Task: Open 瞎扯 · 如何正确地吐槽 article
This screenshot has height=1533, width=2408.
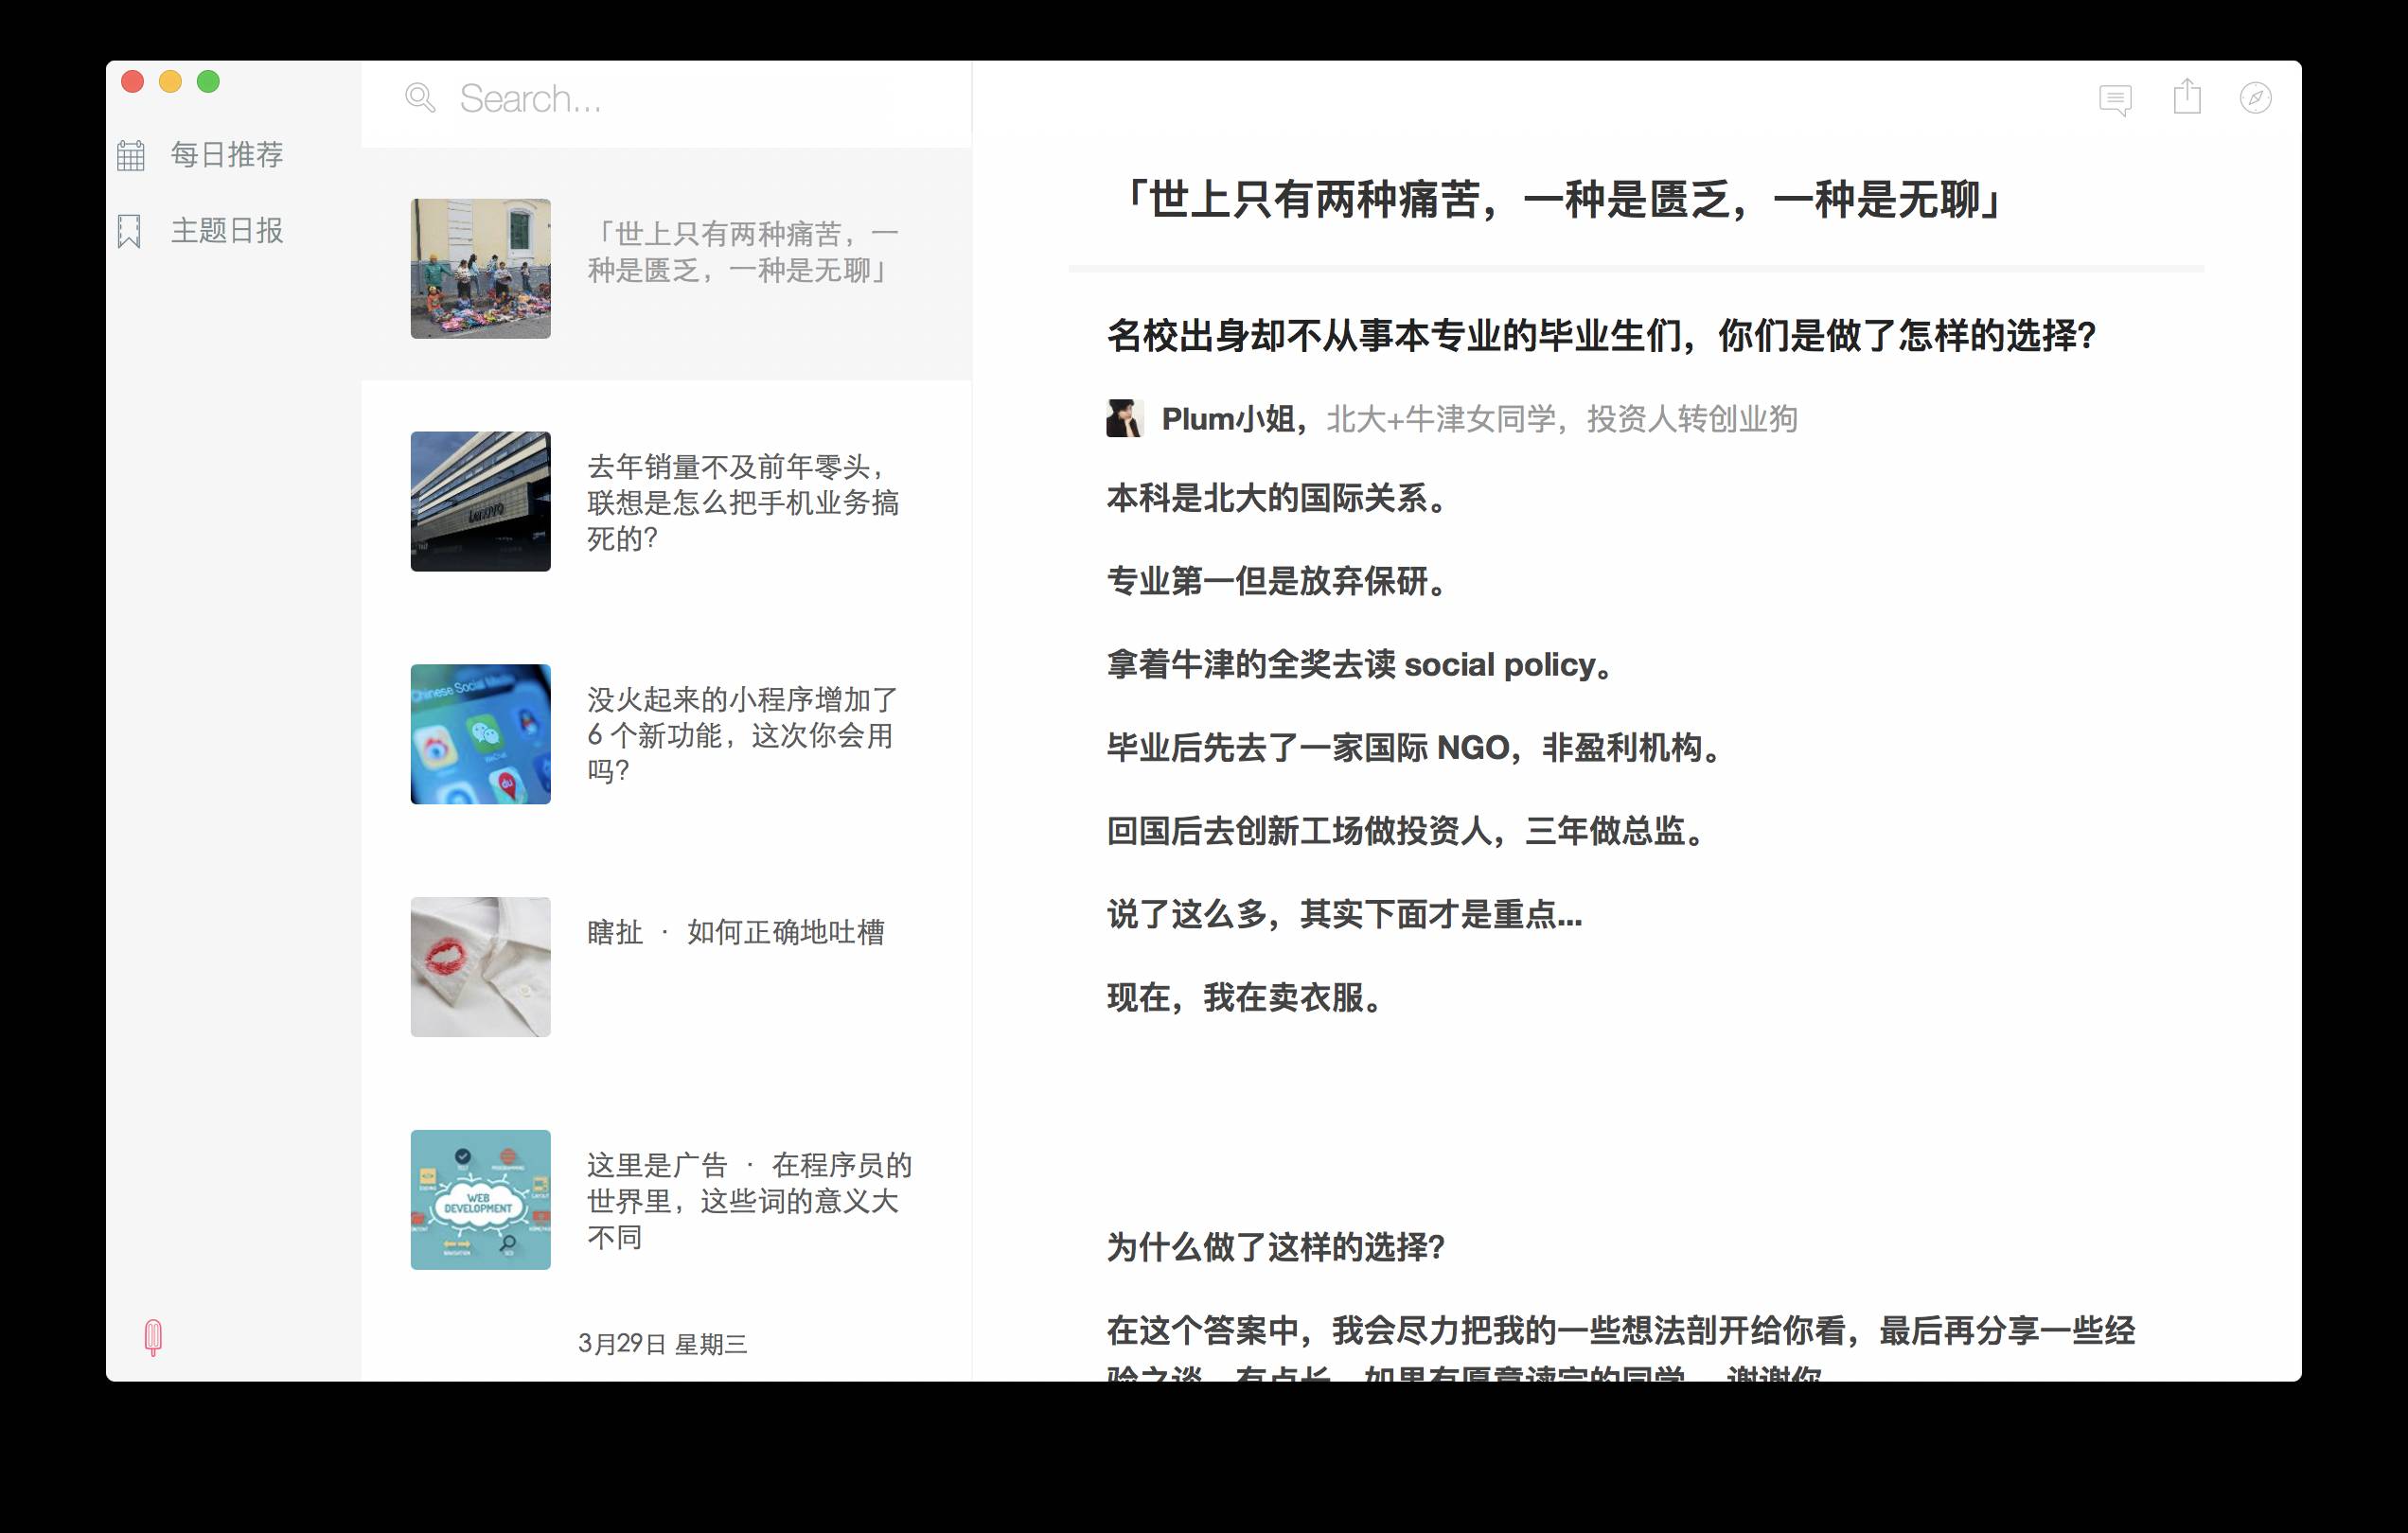Action: 736,932
